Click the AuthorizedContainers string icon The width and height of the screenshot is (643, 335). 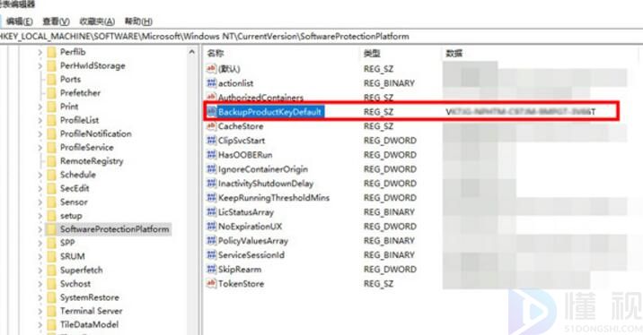[x=211, y=97]
